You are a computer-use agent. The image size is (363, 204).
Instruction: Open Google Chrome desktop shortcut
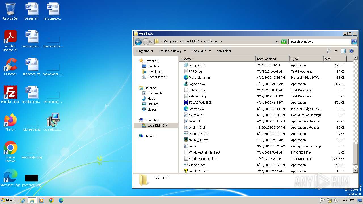pos(10,152)
